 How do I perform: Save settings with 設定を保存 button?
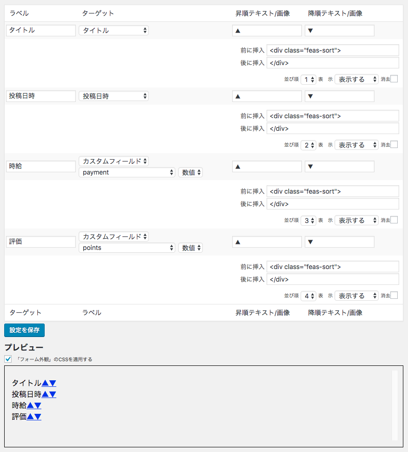point(25,330)
